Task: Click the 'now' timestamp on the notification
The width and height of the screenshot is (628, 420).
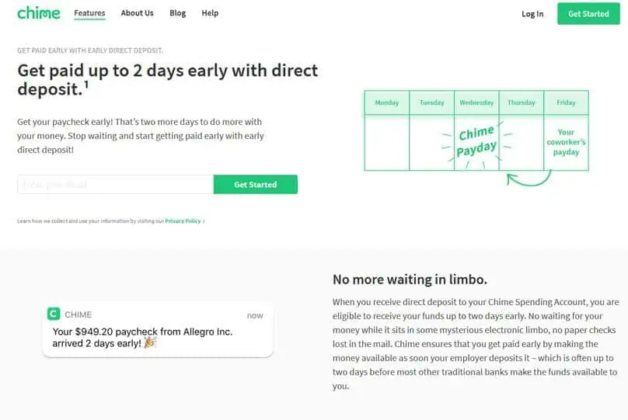Action: [255, 316]
